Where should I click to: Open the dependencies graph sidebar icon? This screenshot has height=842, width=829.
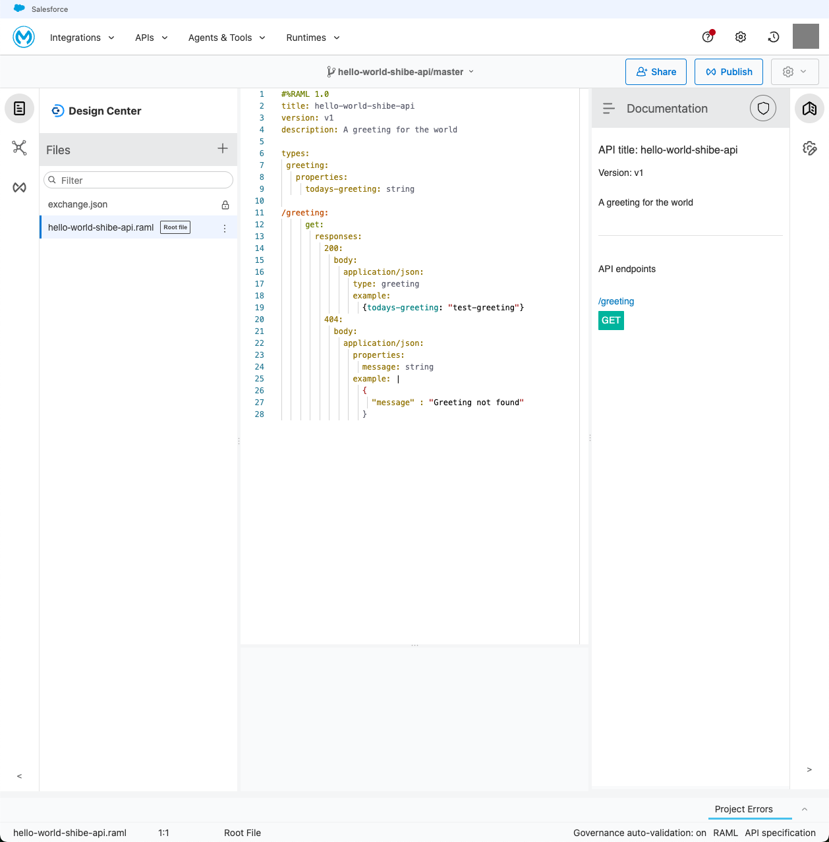pyautogui.click(x=19, y=148)
